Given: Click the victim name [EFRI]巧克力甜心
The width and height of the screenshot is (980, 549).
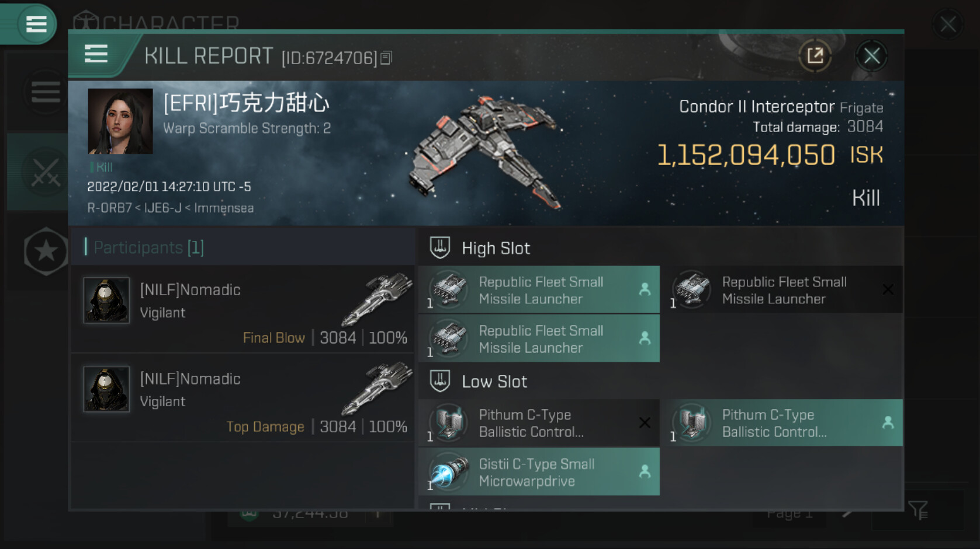Looking at the screenshot, I should 247,103.
